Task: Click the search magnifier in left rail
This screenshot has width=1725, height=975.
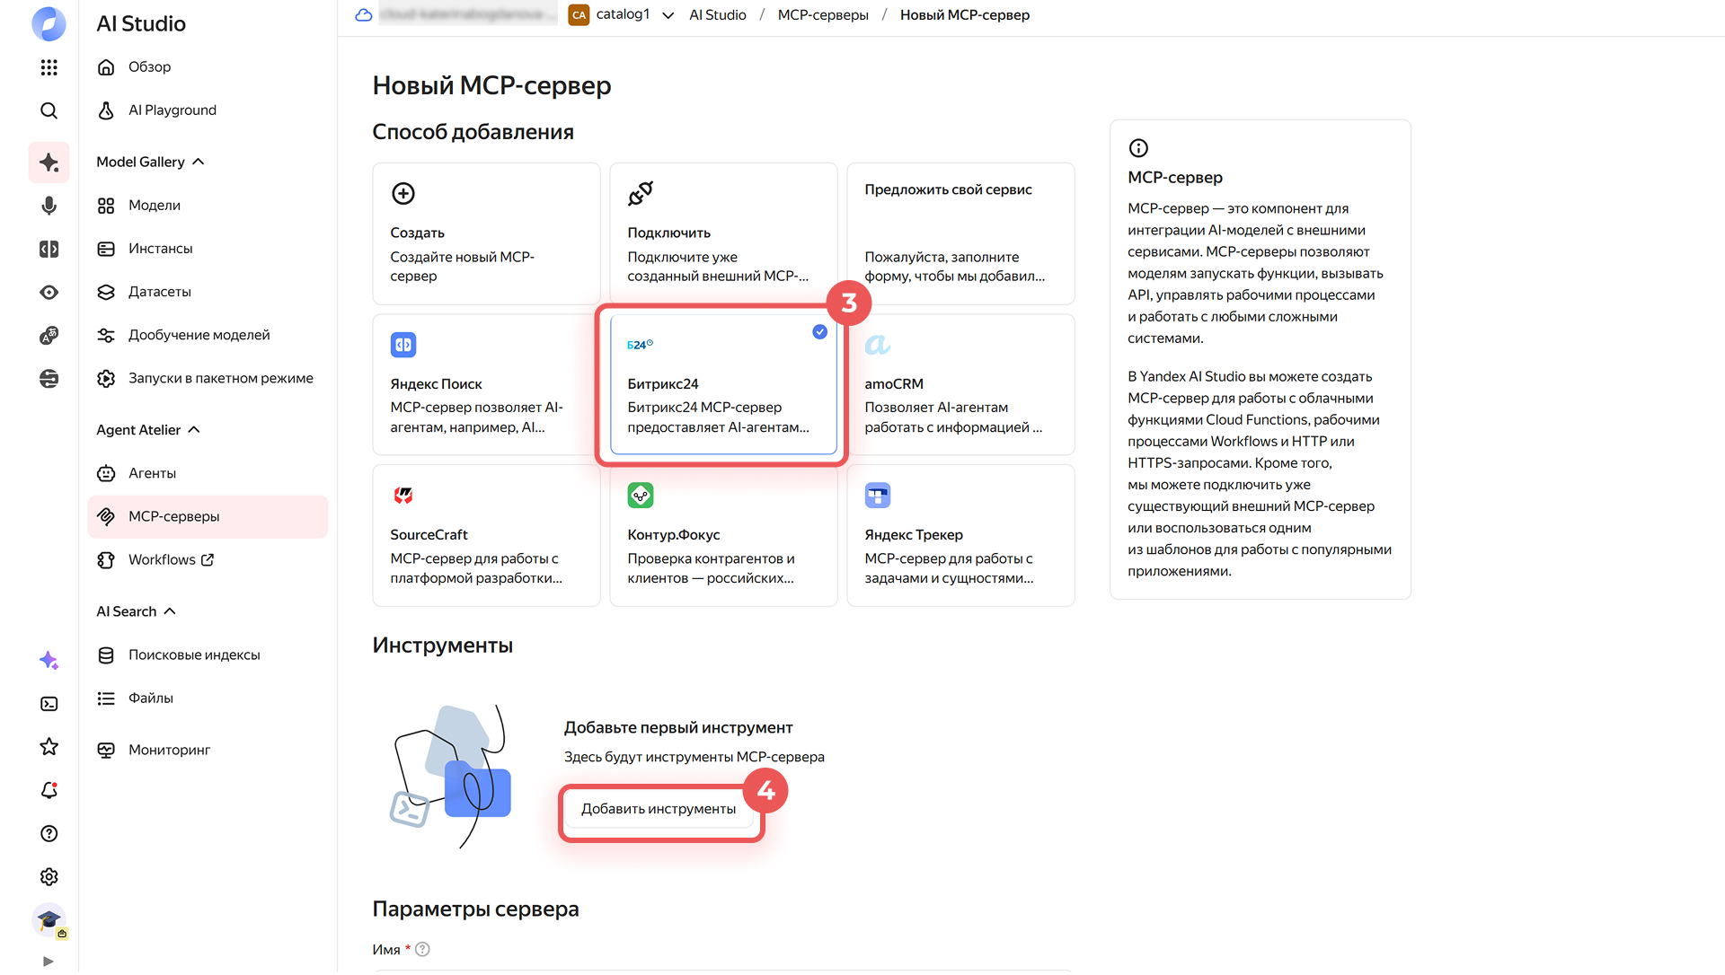Action: [49, 110]
